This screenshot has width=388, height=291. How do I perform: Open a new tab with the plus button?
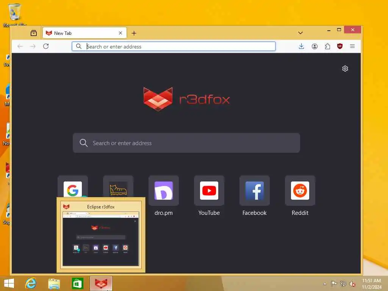pos(134,33)
